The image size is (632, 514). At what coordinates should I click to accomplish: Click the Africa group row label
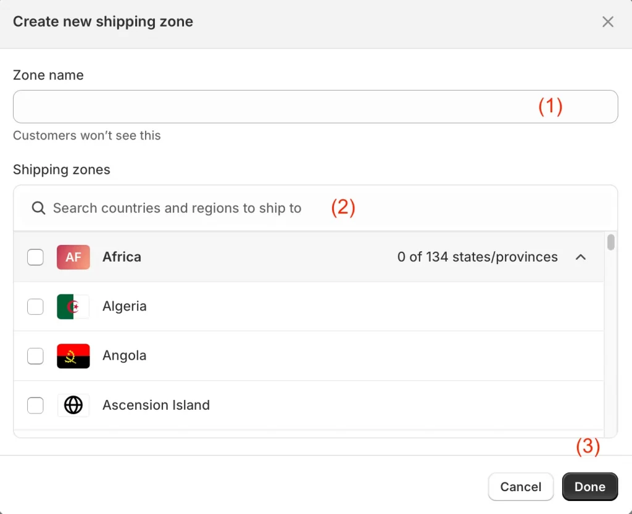[122, 257]
